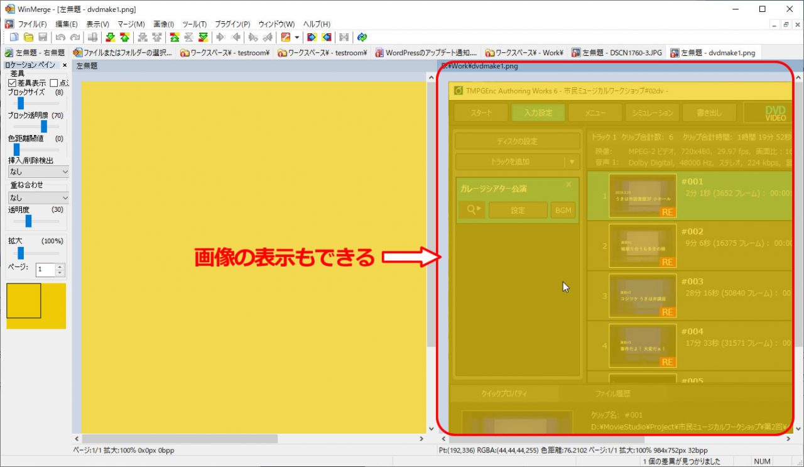Open the 編集(E) menu
This screenshot has width=804, height=467.
click(x=67, y=24)
